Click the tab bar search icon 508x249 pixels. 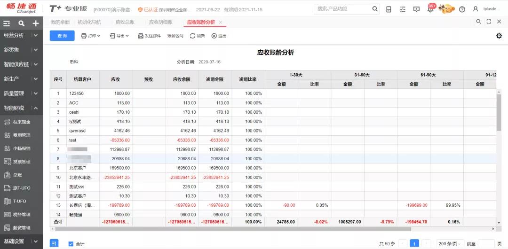tap(478, 22)
